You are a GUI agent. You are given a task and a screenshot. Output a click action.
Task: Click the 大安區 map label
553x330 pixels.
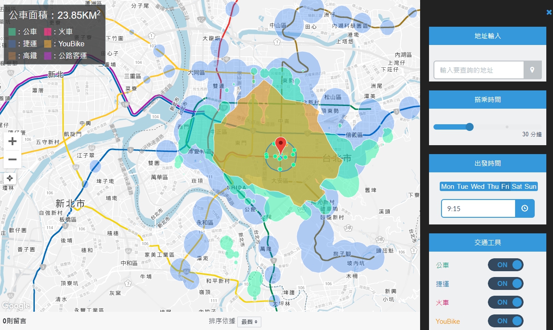(x=280, y=181)
